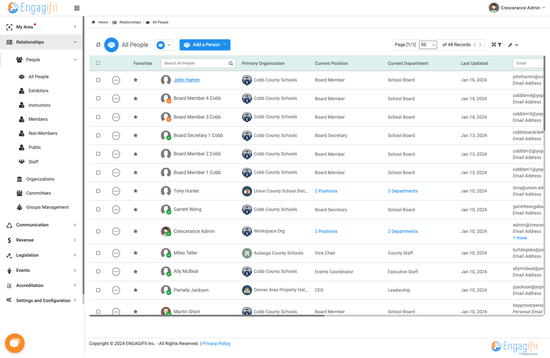Viewport: 550px width, 358px height.
Task: Click the search magnifier icon
Action: tap(231, 63)
